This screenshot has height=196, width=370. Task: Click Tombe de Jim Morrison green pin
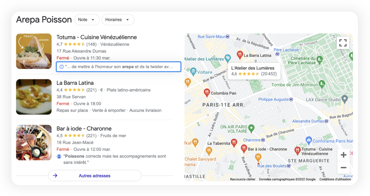[322, 84]
